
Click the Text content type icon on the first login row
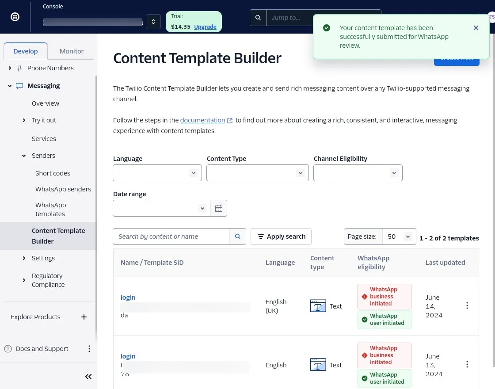[318, 305]
